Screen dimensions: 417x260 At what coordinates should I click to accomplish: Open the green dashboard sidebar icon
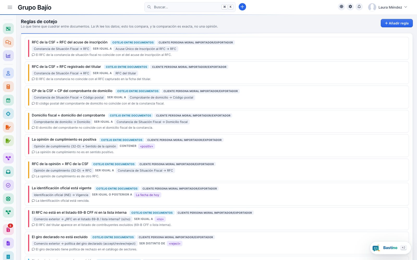8,29
